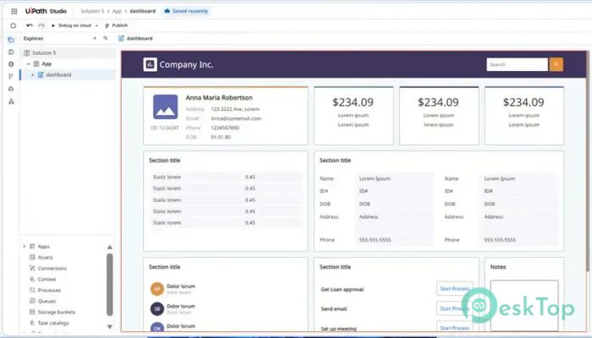Image resolution: width=592 pixels, height=338 pixels.
Task: Select the last $234.09 card
Action: point(524,116)
